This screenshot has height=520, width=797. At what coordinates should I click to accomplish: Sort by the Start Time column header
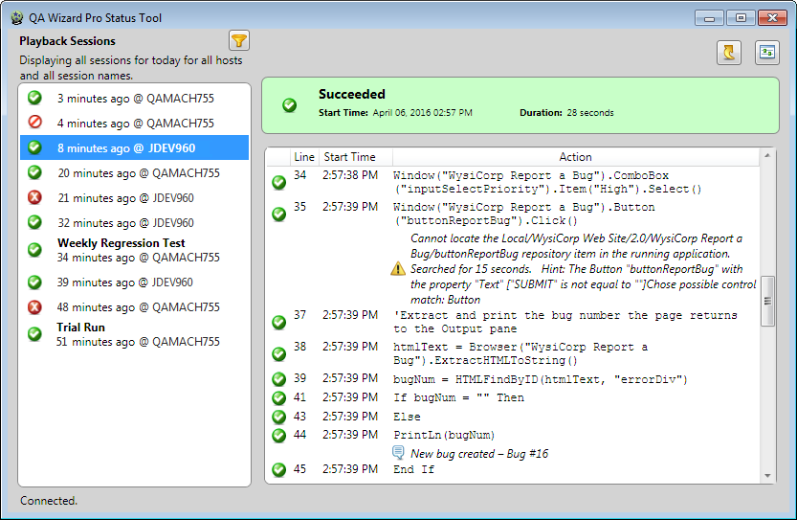click(x=350, y=157)
